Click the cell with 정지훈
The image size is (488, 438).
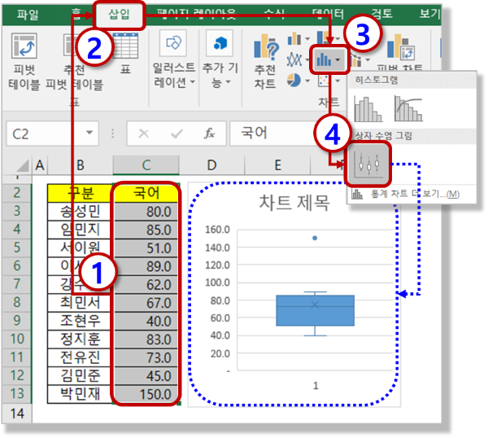tap(80, 339)
